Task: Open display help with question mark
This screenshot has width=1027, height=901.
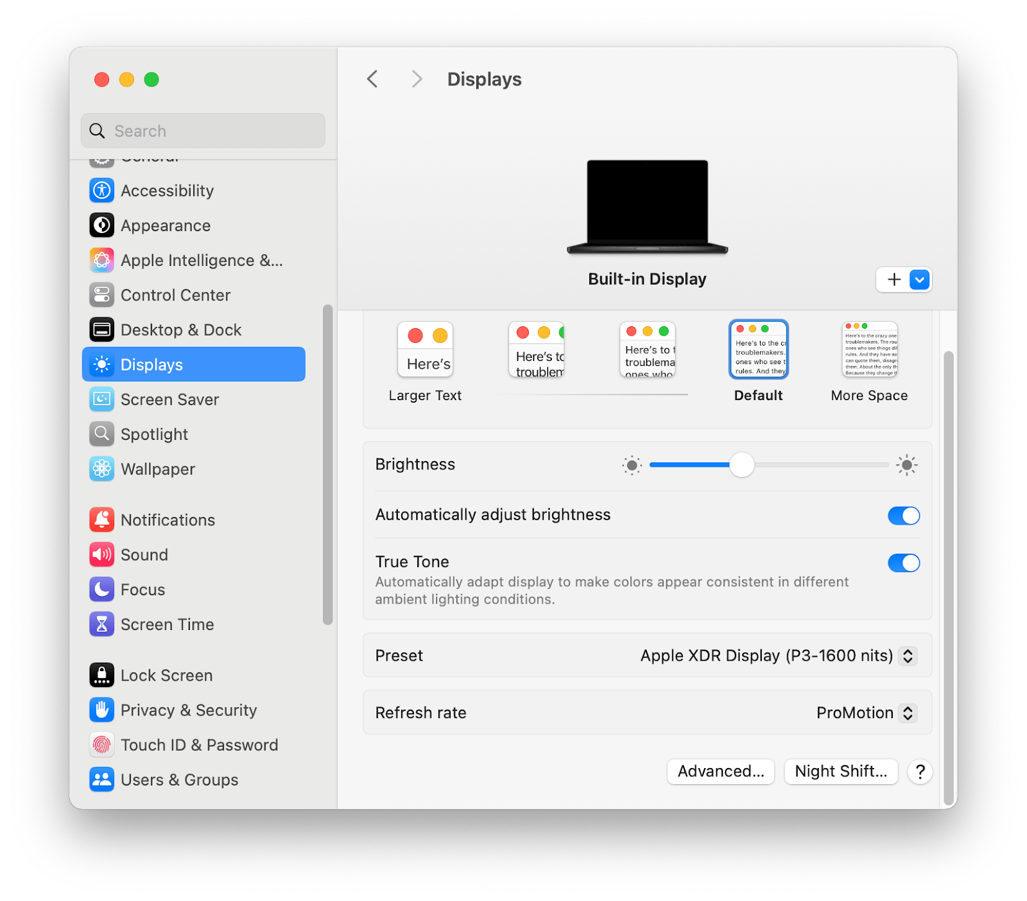Action: [x=920, y=771]
